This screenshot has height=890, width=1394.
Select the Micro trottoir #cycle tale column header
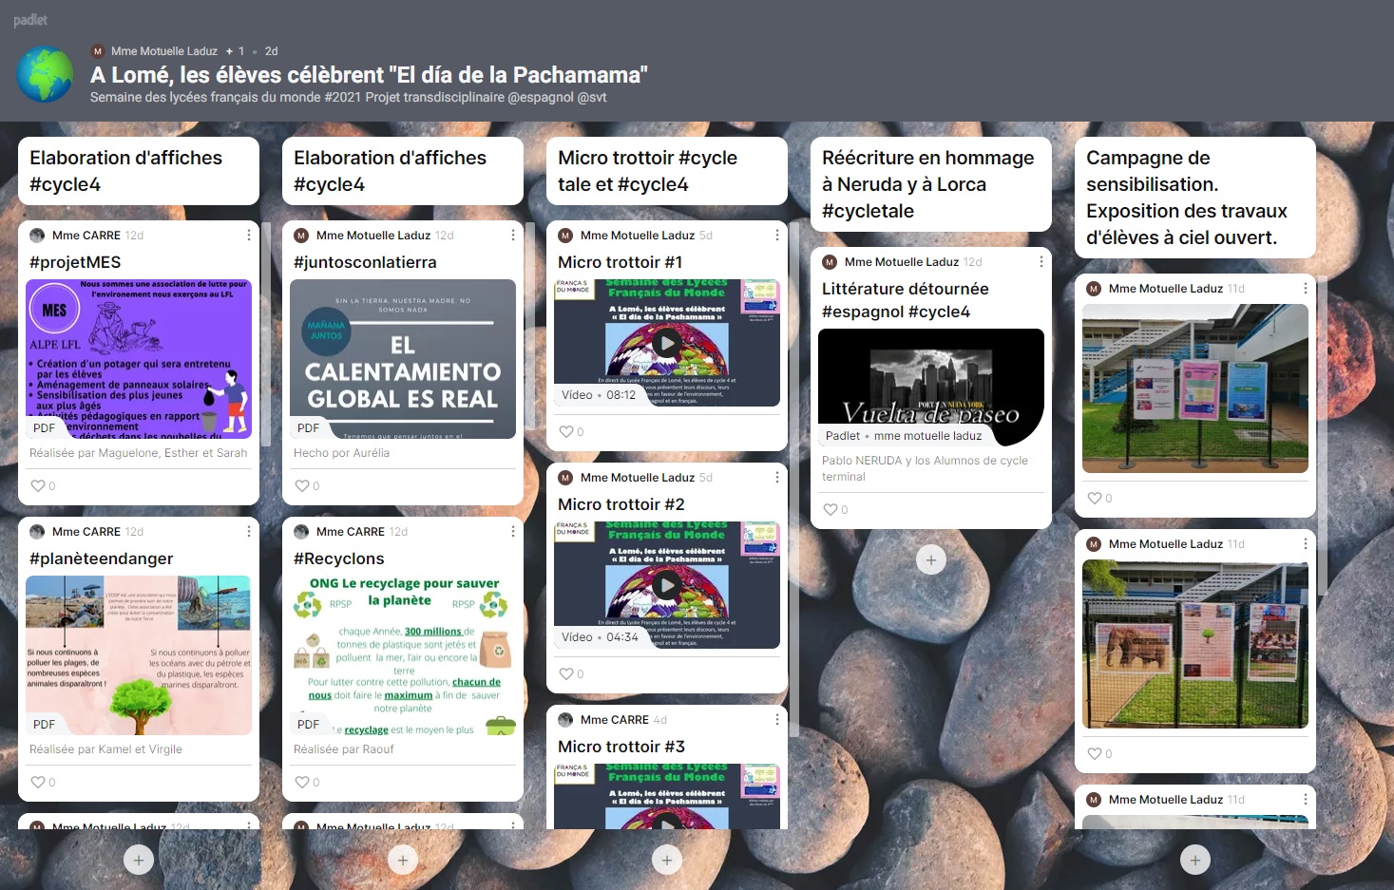[x=667, y=171]
